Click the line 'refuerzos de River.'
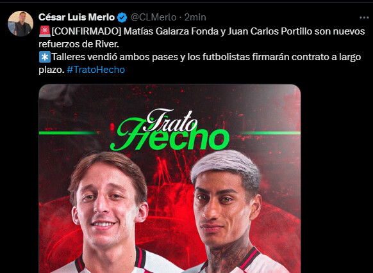The width and height of the screenshot is (373, 273). point(79,44)
